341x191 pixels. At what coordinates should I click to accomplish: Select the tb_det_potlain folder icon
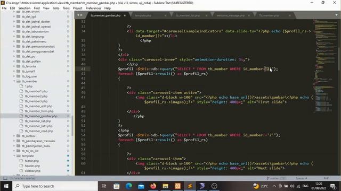tap(18, 62)
